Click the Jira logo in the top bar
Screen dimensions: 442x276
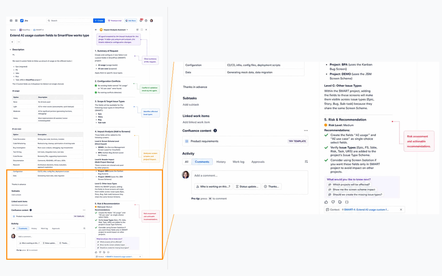pyautogui.click(x=24, y=20)
